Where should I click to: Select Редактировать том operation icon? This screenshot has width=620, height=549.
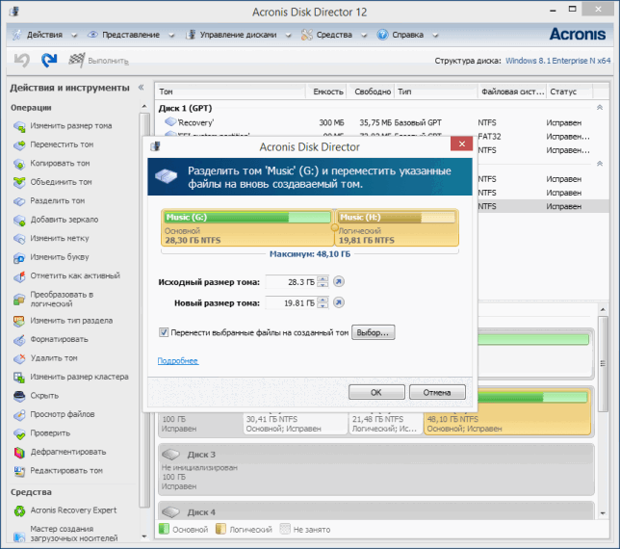[19, 471]
